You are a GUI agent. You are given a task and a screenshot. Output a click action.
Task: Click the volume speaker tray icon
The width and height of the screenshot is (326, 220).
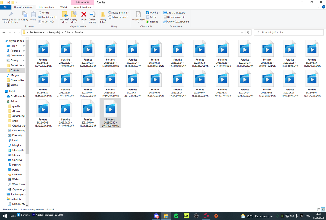[292, 216]
